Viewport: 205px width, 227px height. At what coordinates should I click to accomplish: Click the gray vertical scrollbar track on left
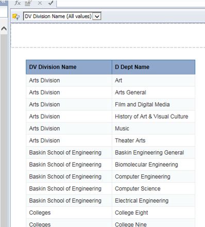tap(4, 131)
